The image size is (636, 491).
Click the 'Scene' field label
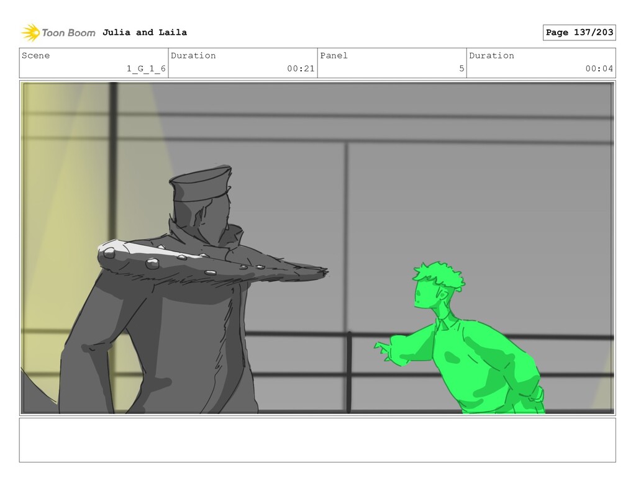[x=35, y=55]
